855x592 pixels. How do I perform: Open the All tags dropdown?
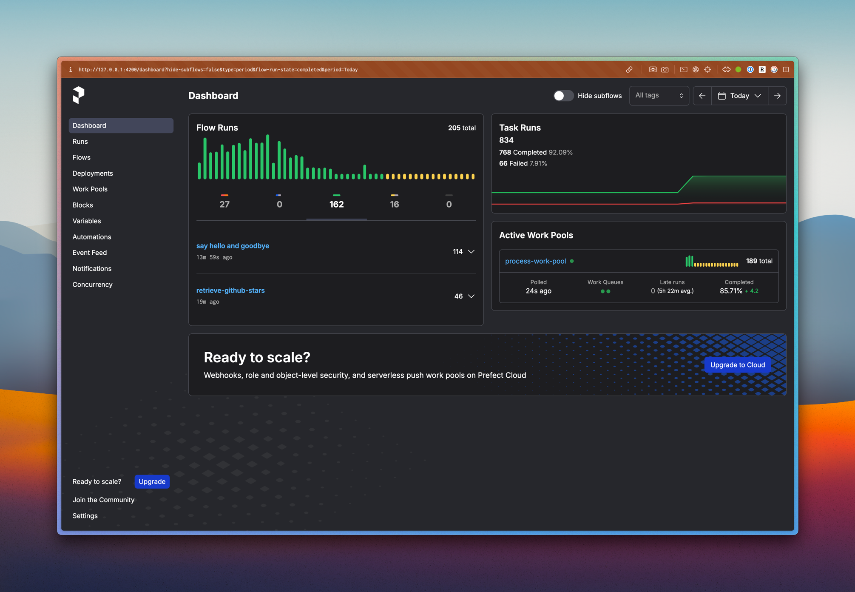click(659, 96)
